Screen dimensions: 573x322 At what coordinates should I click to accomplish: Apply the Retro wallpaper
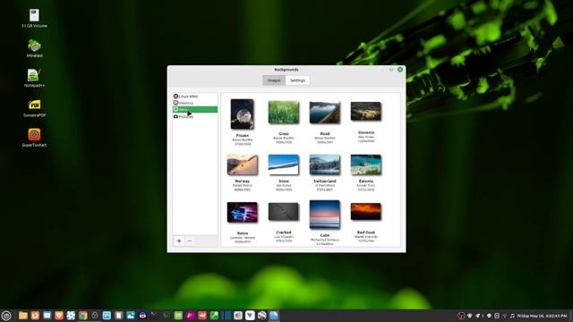pyautogui.click(x=243, y=213)
